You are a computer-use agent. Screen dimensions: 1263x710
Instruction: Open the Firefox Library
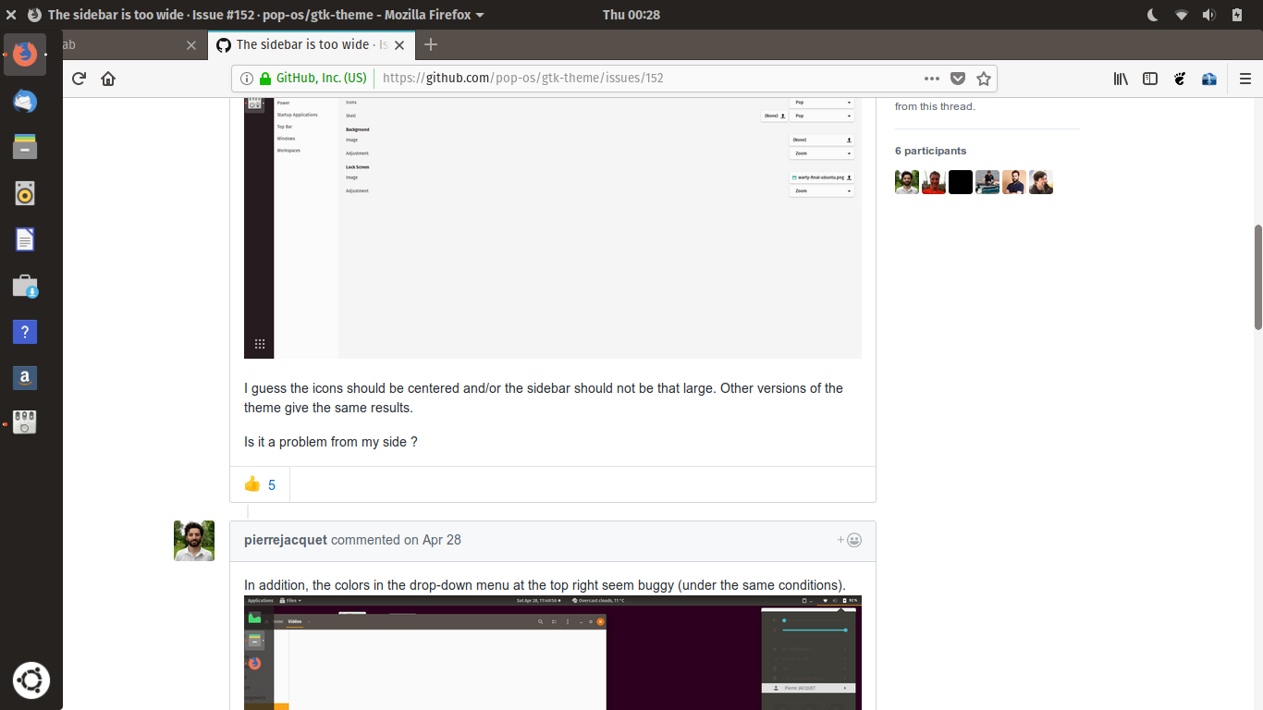coord(1120,79)
